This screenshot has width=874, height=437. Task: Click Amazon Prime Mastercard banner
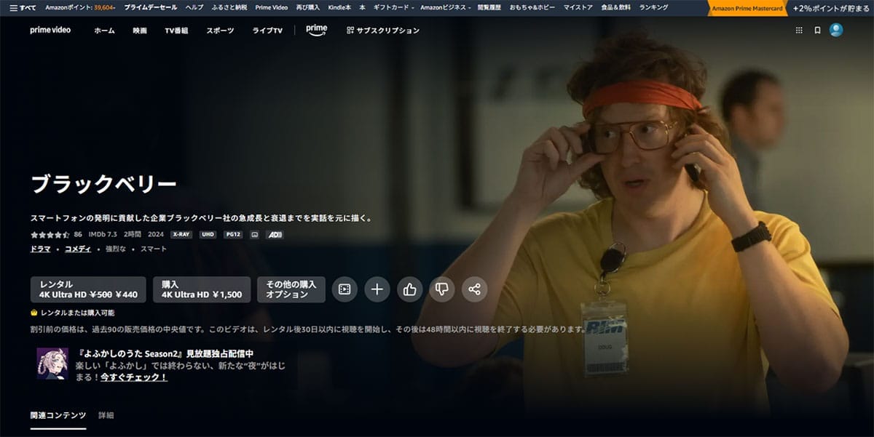[x=747, y=8]
